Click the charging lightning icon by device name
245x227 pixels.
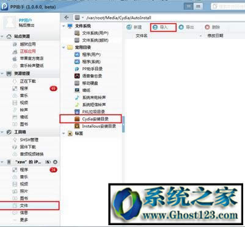(x=48, y=162)
